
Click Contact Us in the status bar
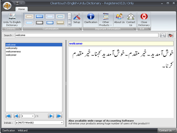click(165, 131)
